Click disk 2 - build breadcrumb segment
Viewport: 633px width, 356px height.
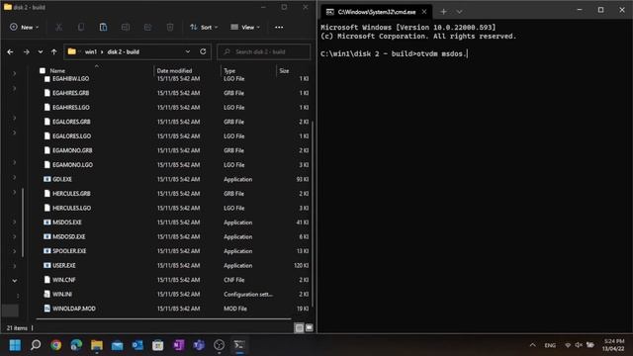123,51
